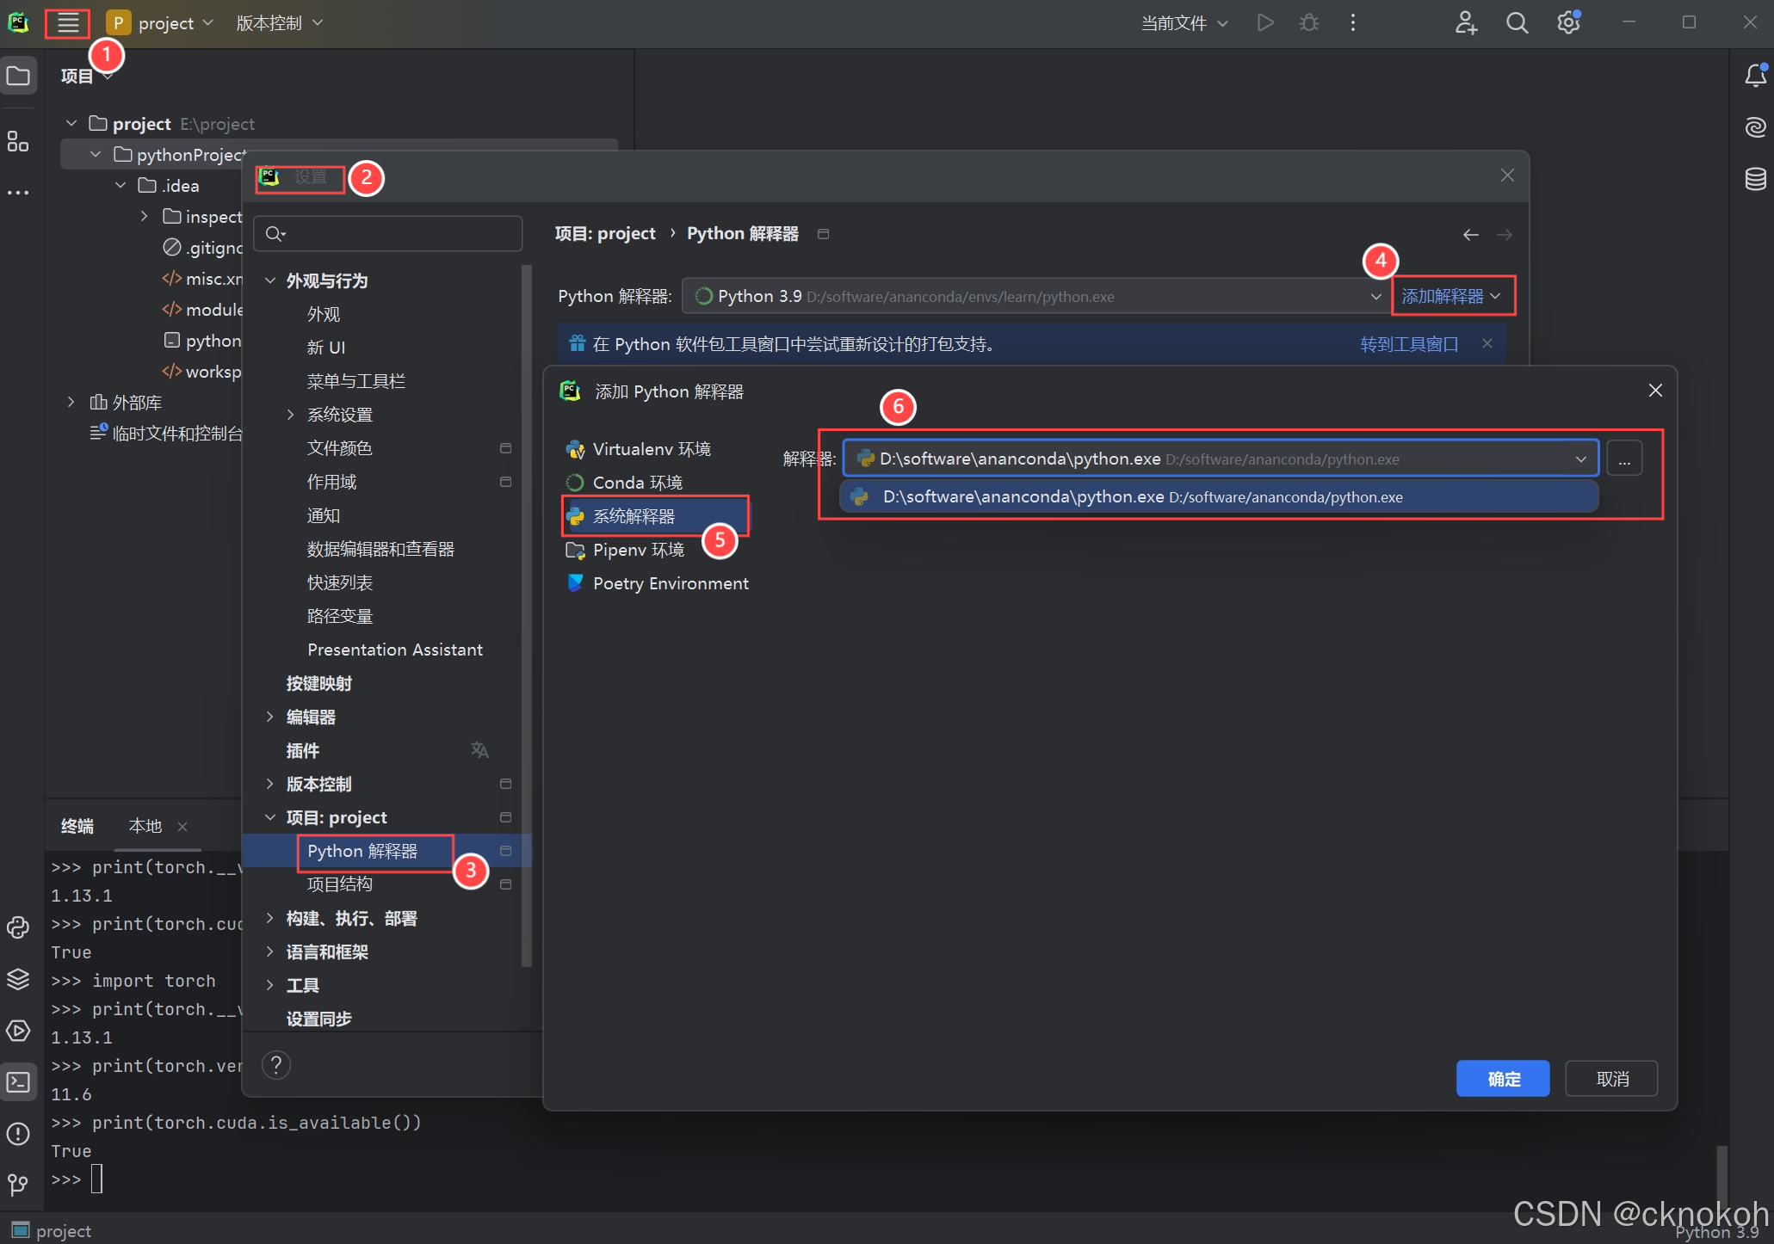Image resolution: width=1774 pixels, height=1244 pixels.
Task: Open the Services tool window icon
Action: (x=18, y=1031)
